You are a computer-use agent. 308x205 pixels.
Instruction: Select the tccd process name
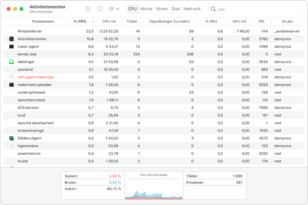click(22, 115)
